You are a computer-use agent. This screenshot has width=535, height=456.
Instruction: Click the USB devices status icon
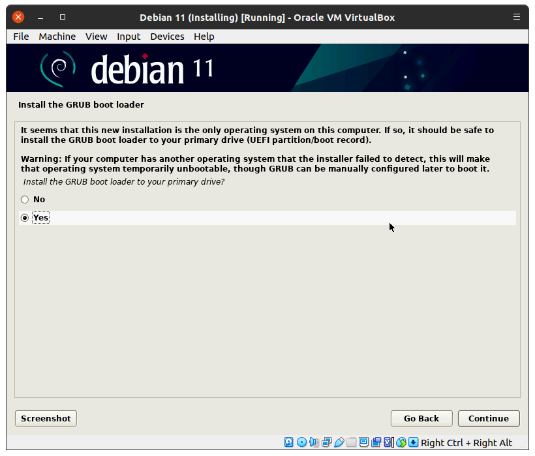[339, 442]
